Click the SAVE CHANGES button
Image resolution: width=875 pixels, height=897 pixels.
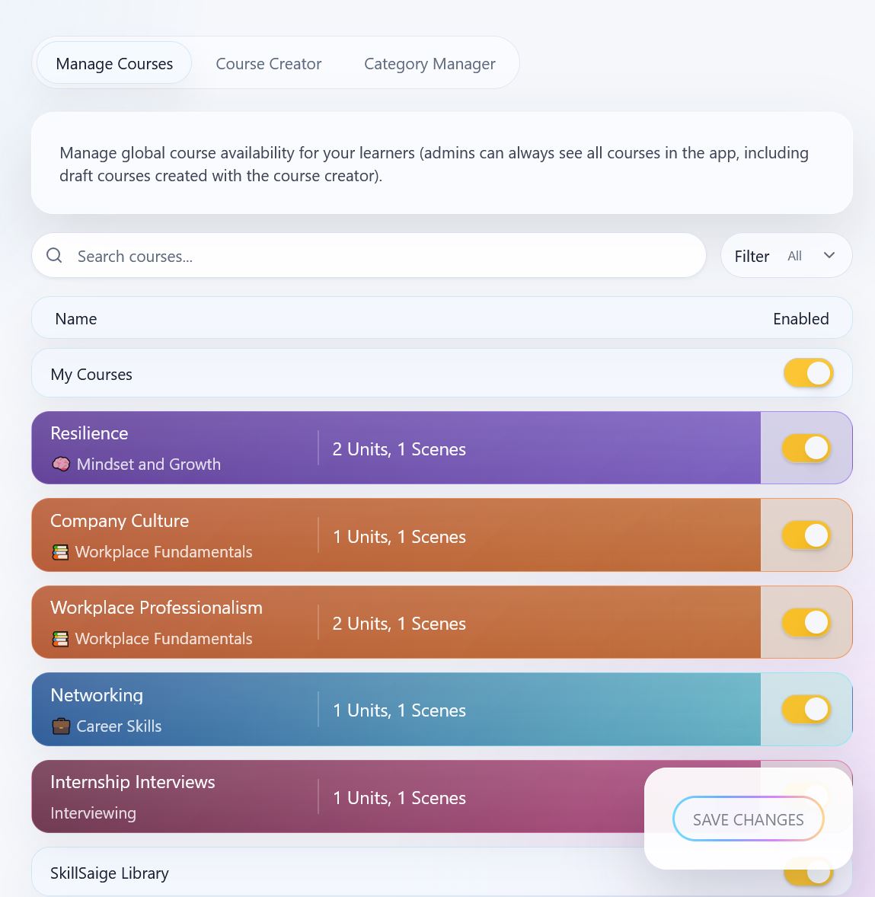(748, 819)
